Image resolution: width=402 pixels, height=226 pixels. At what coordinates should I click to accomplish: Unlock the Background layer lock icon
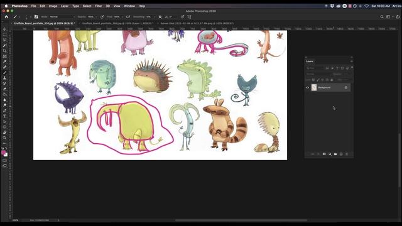pos(346,88)
